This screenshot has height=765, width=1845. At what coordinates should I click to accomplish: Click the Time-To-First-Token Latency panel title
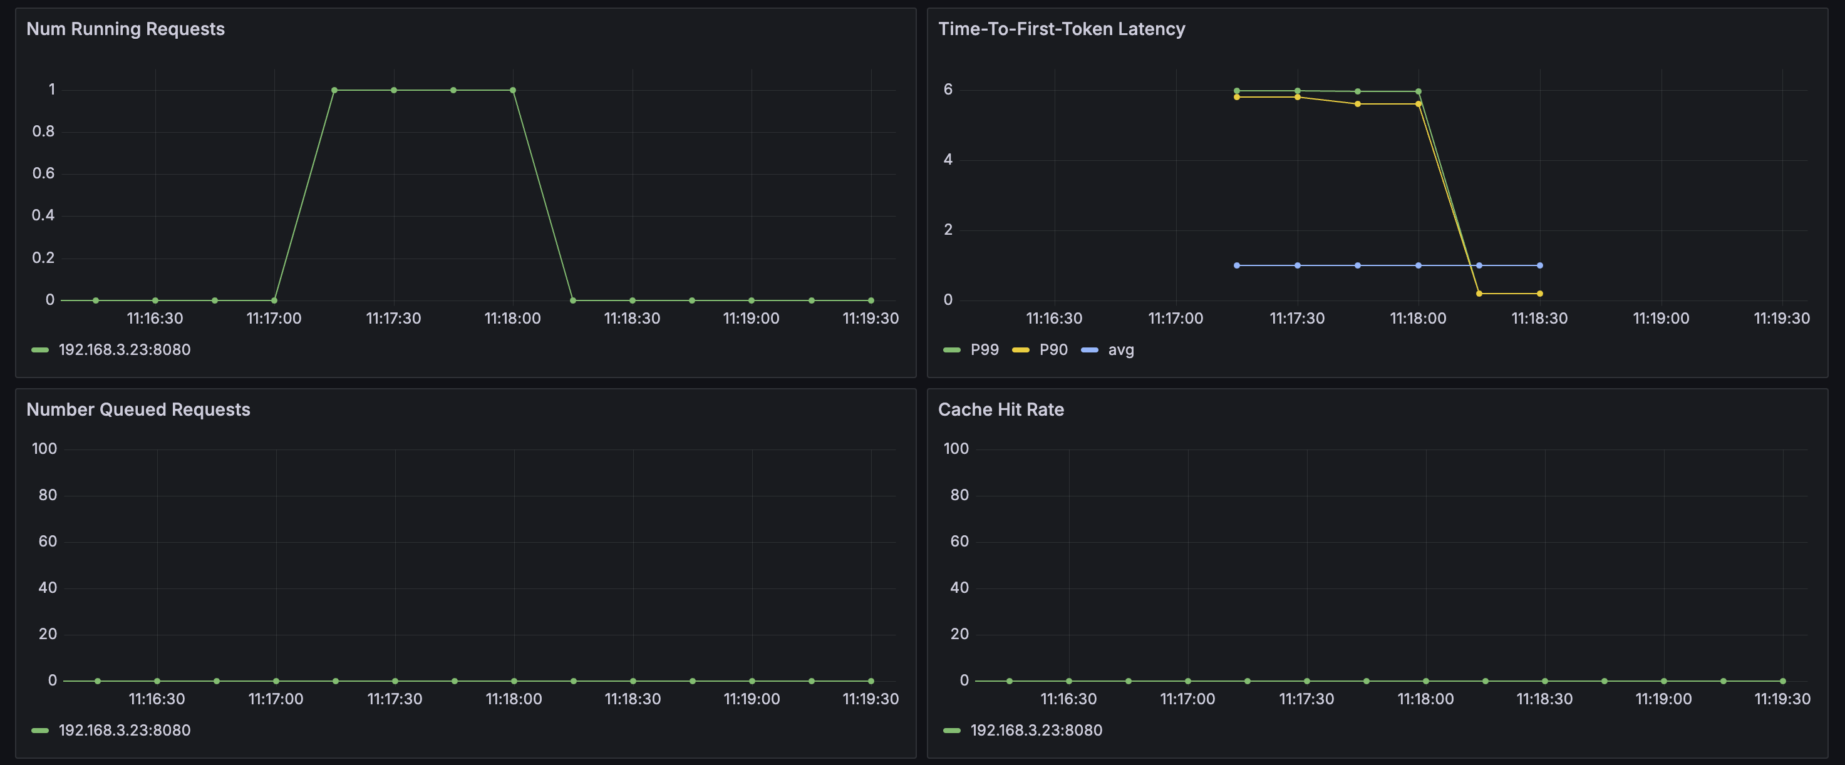pos(1062,29)
